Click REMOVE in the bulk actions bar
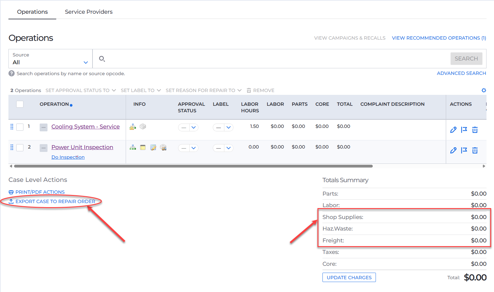 point(260,90)
